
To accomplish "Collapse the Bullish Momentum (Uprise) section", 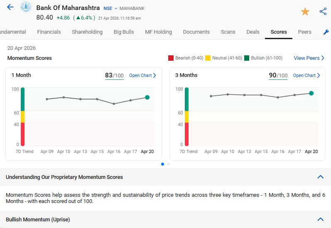I will tap(321, 219).
